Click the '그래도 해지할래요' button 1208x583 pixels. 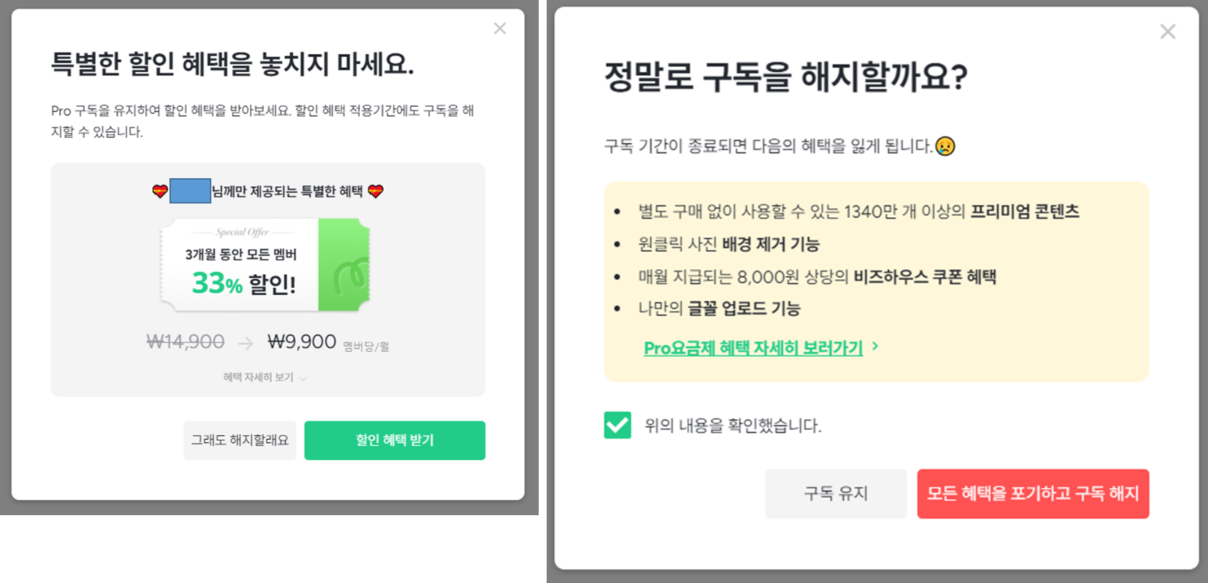(x=239, y=440)
